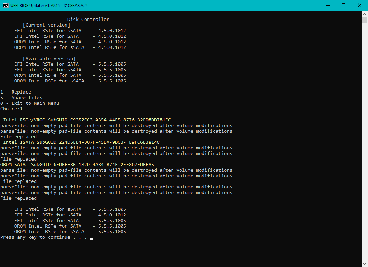
Task: Click the 'Disk Controller' heading text
Action: pyautogui.click(x=88, y=20)
